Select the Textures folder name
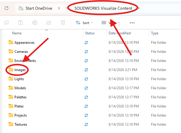181x133 pixels. click(21, 124)
